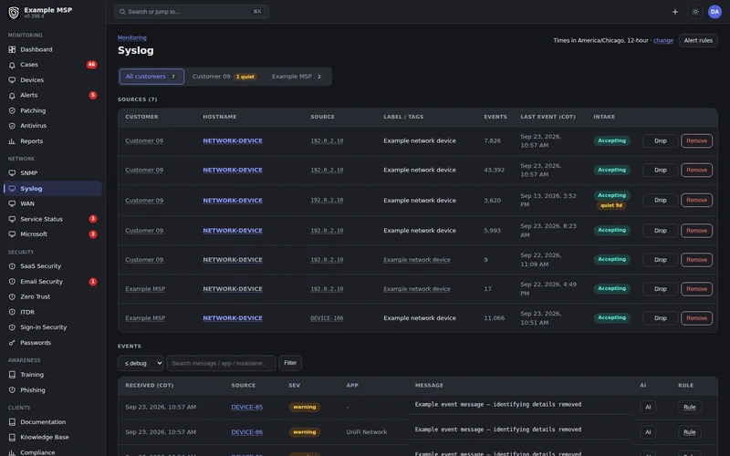Open SNMP via its sidebar icon

(12, 173)
